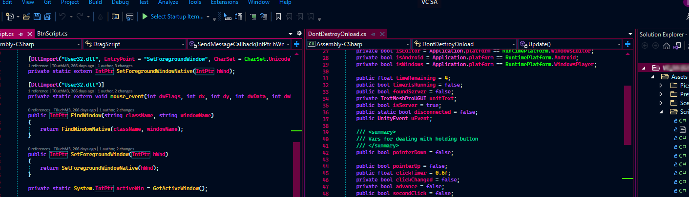The height and width of the screenshot is (197, 689).
Task: Toggle split view on left editor
Action: 296,44
